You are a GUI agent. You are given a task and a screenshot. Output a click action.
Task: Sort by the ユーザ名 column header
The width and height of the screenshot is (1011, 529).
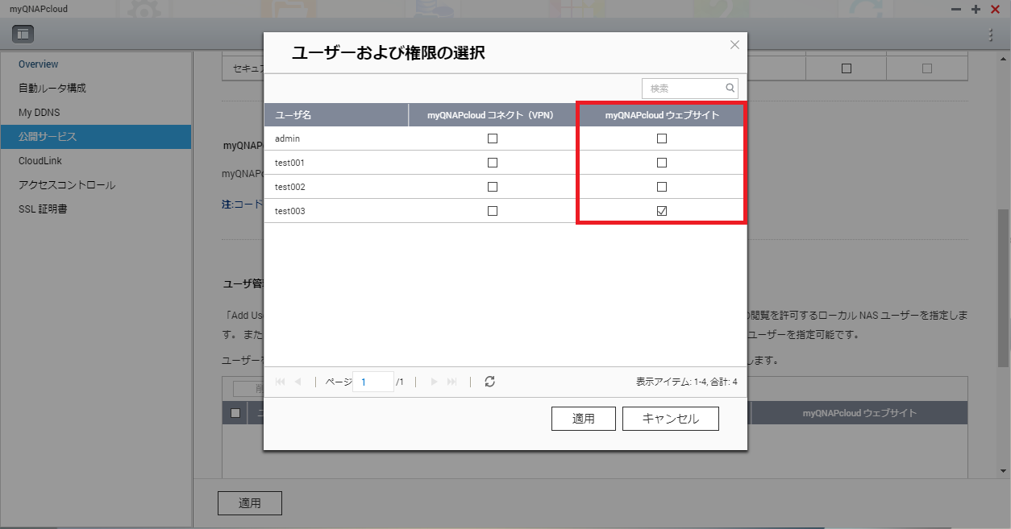(x=336, y=115)
